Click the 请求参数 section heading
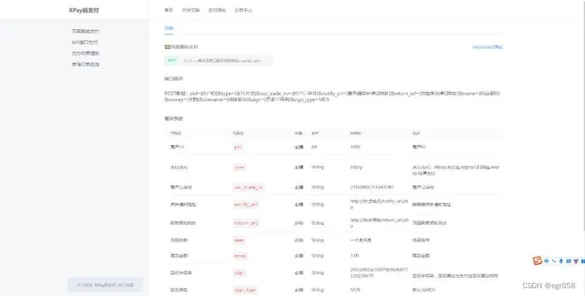 tap(174, 119)
